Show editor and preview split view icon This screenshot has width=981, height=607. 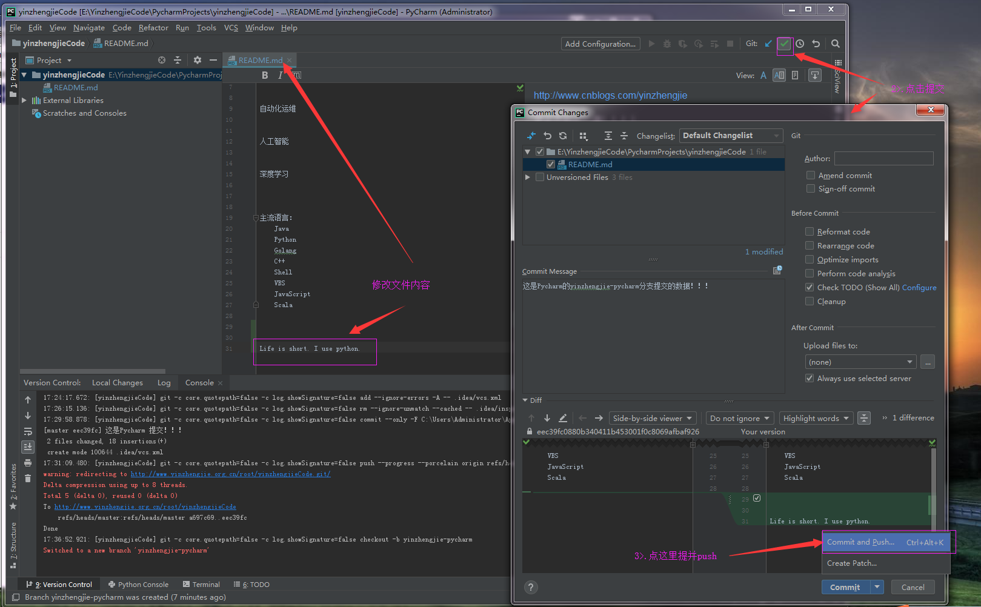click(779, 75)
